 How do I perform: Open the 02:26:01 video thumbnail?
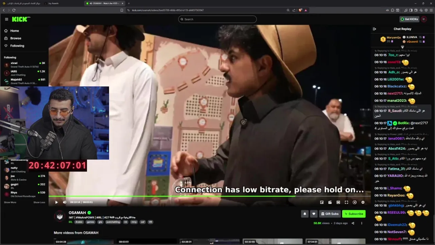coord(210,241)
